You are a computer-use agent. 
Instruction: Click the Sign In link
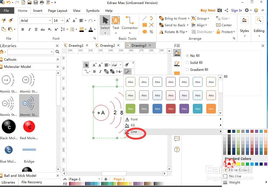[236, 10]
